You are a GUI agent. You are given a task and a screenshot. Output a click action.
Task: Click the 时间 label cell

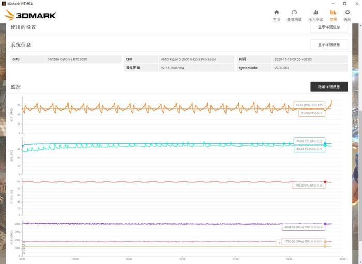click(x=254, y=59)
